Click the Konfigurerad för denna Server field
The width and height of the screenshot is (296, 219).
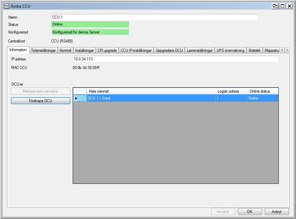tap(90, 32)
